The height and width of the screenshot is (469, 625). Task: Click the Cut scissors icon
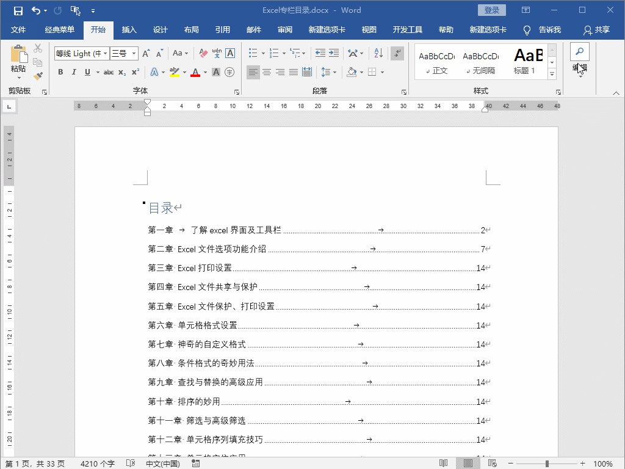click(38, 48)
